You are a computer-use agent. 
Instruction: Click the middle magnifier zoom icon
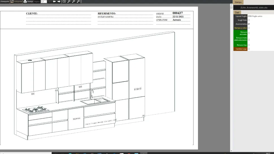73,1
